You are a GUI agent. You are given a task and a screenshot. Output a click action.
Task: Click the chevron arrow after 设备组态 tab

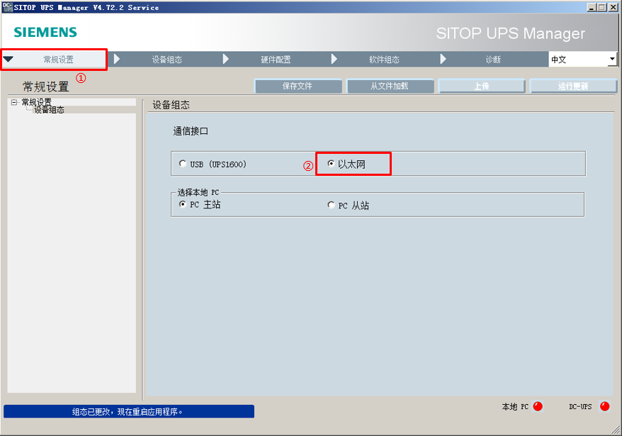click(x=226, y=60)
